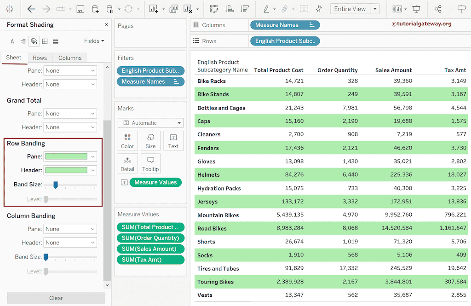
Task: Click the Pause Auto Updates icon
Action: (109, 9)
